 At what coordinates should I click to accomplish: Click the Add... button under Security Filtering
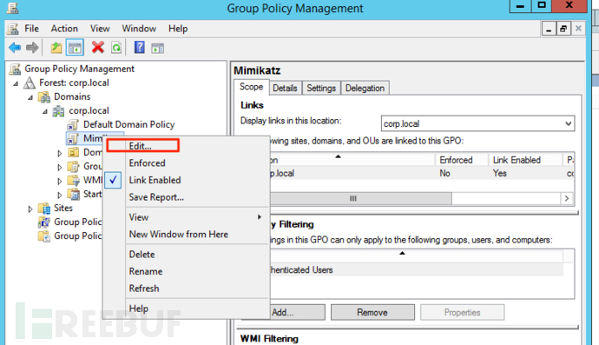(283, 313)
